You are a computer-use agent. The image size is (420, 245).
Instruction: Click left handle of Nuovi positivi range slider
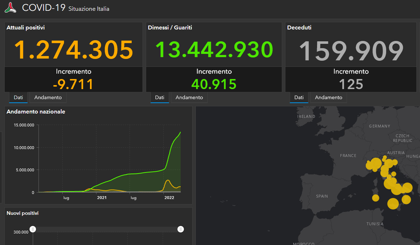pyautogui.click(x=33, y=229)
